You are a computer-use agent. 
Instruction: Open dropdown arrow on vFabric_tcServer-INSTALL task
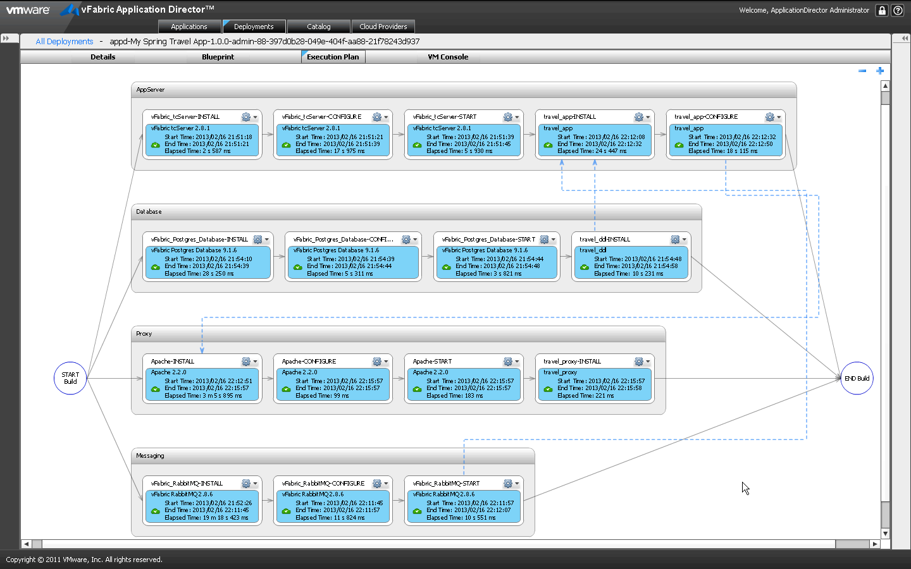tap(255, 118)
